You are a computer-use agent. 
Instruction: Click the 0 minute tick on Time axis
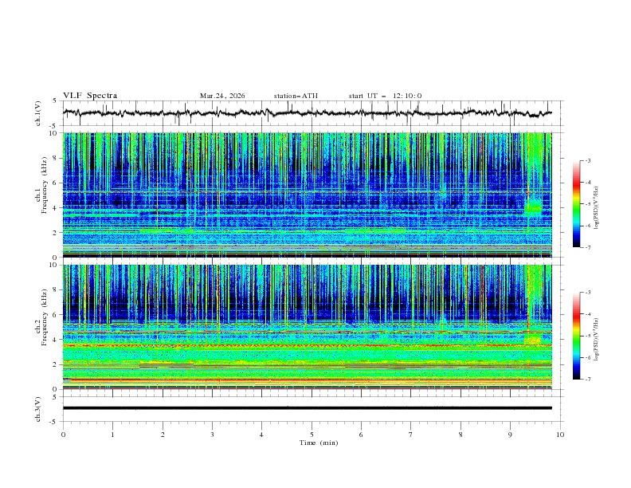click(63, 435)
